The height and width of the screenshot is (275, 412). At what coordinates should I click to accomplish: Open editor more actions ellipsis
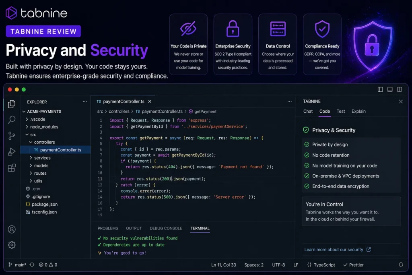pyautogui.click(x=290, y=101)
